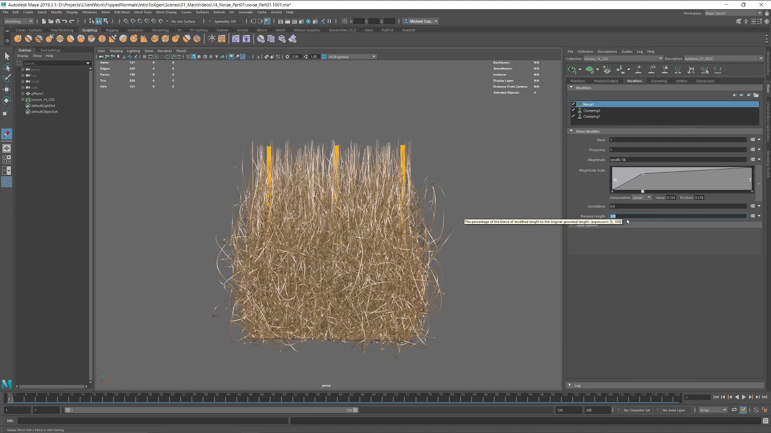Image resolution: width=771 pixels, height=433 pixels.
Task: Switch to the Preview/Output tab
Action: [606, 81]
